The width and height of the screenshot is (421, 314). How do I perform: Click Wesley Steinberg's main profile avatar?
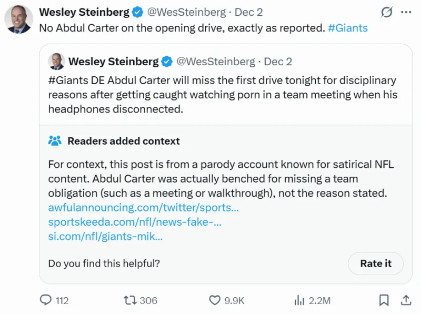click(19, 20)
